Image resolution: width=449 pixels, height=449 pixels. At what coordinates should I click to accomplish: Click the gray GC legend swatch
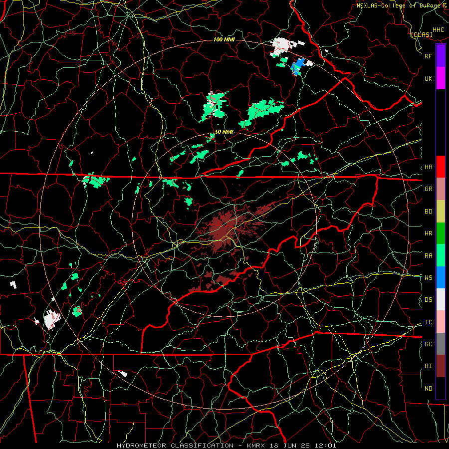441,344
